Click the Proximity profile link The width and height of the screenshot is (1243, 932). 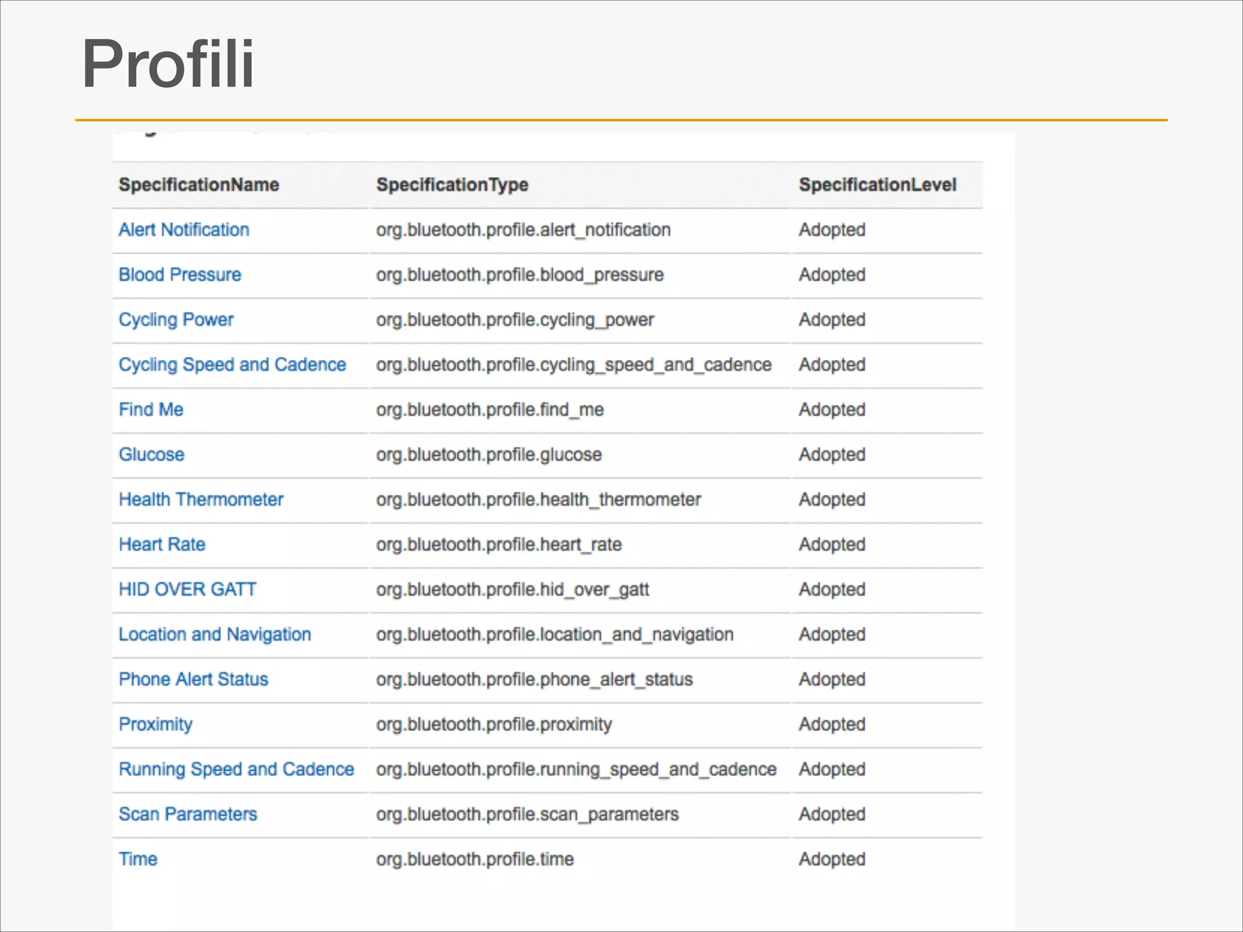click(x=155, y=724)
